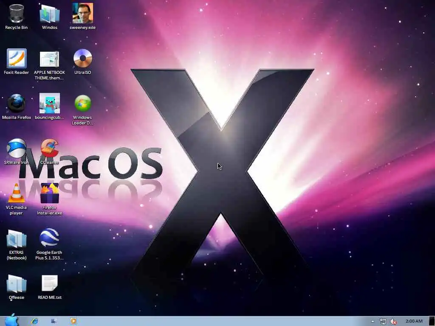435x326 pixels.
Task: Launch Internet Explorer from the taskbar
Action: 35,321
